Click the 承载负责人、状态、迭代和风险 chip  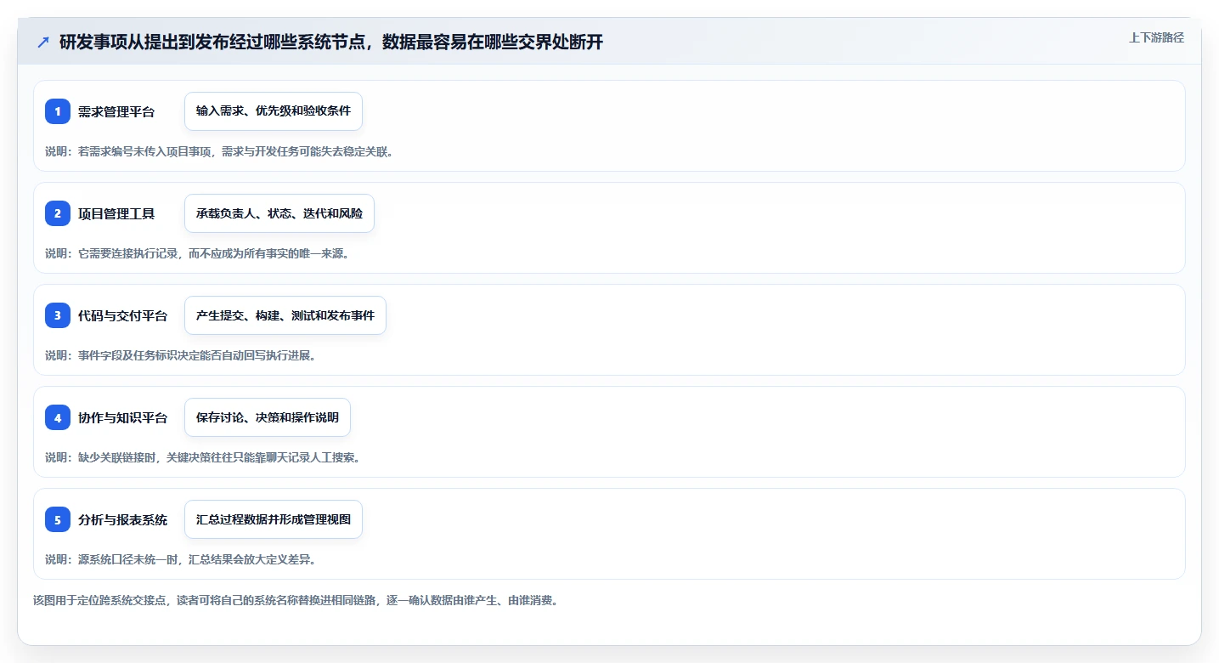point(279,213)
